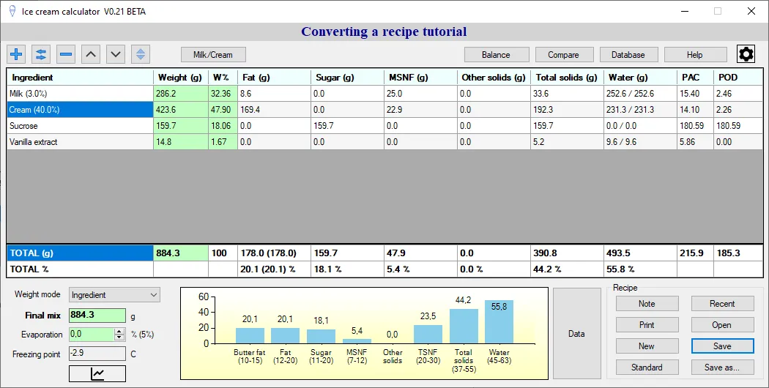Open the Database
Image resolution: width=769 pixels, height=388 pixels.
[x=628, y=54]
